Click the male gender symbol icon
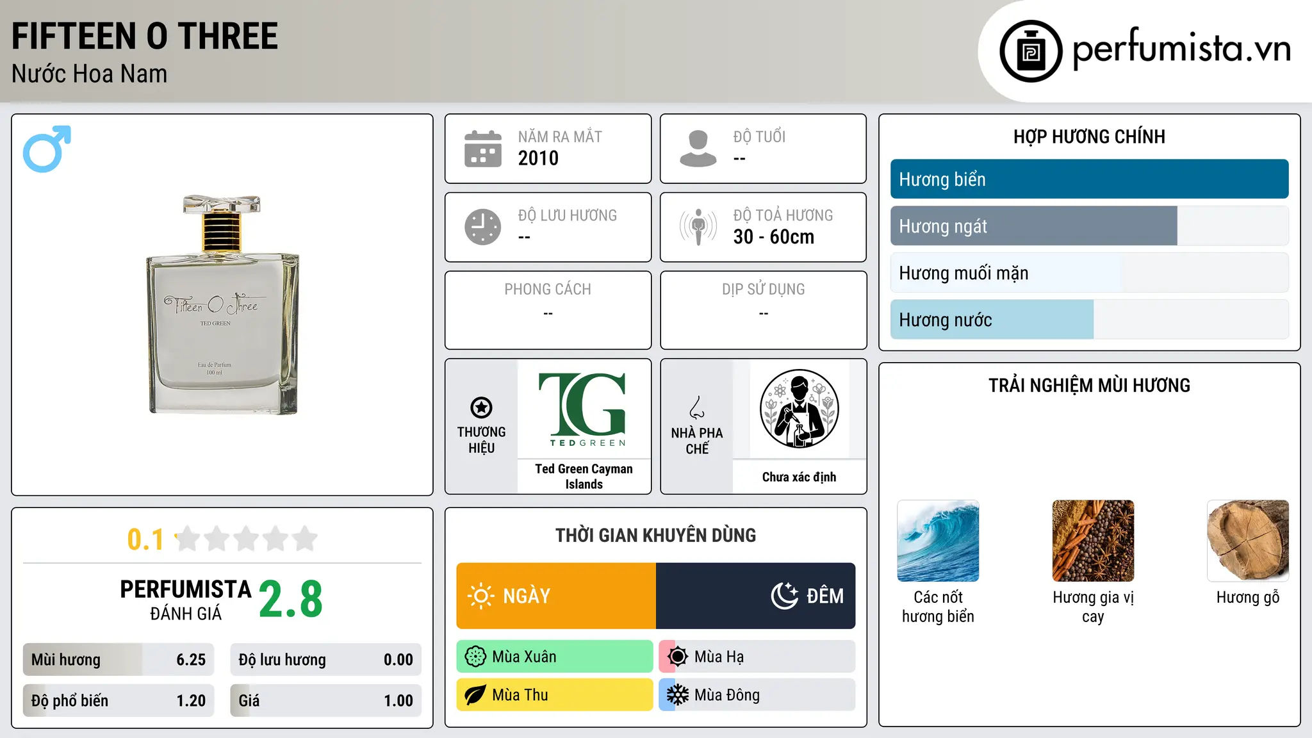The image size is (1312, 738). point(47,149)
